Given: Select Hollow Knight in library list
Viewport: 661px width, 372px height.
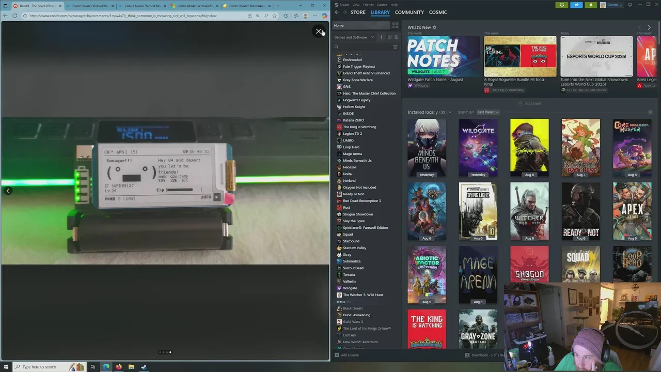Looking at the screenshot, I should (354, 107).
